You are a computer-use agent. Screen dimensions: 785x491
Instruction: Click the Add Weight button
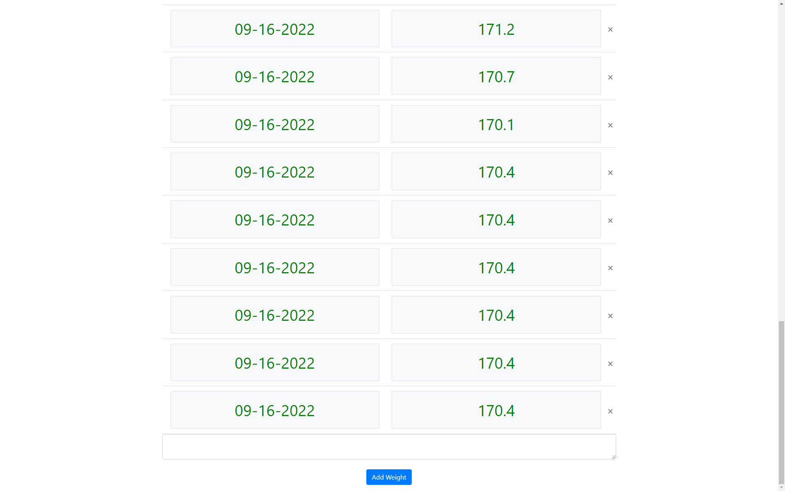click(x=389, y=477)
